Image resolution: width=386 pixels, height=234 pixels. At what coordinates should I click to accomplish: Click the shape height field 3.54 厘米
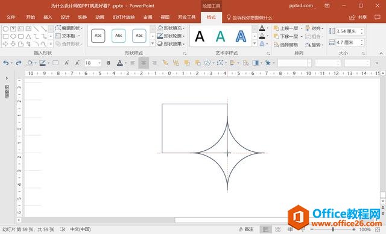click(350, 31)
